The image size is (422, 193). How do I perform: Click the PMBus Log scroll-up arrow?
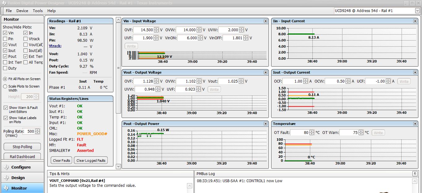(x=415, y=181)
